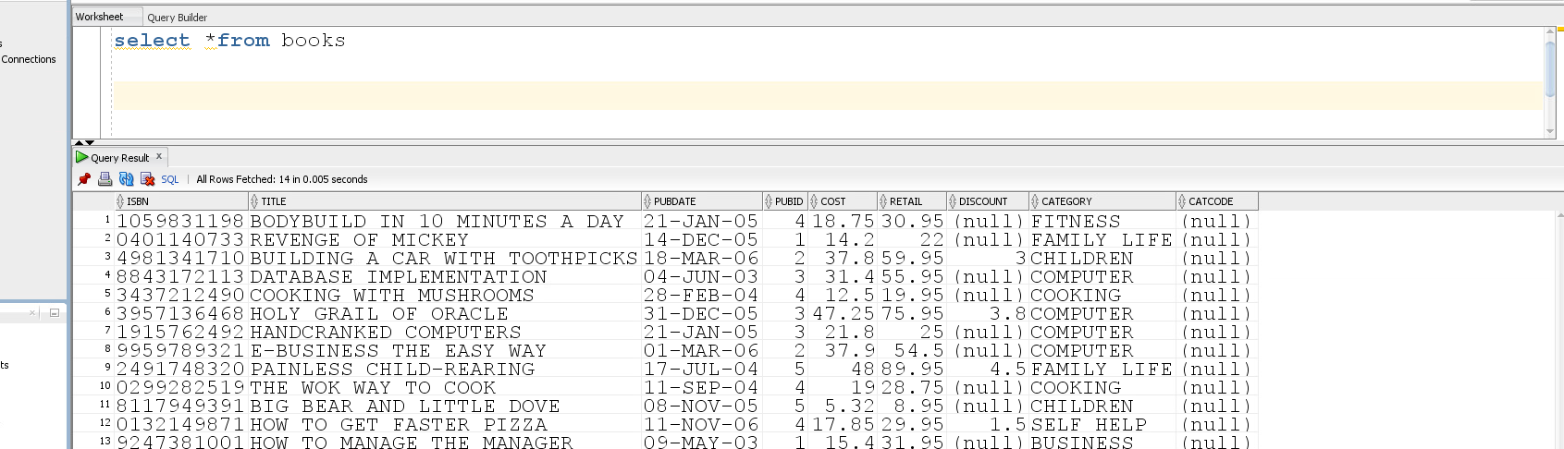Select ISBN cell 8117949391
Screen dimensions: 1564x449
180,407
